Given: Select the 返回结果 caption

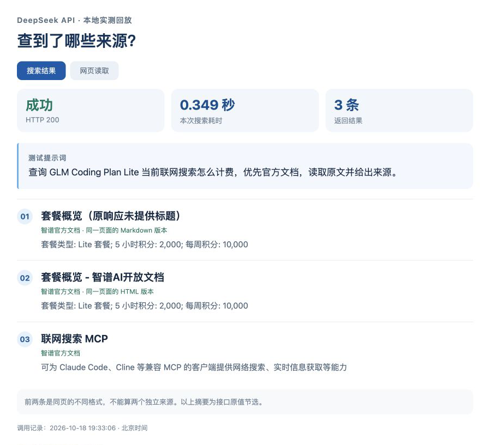Looking at the screenshot, I should 348,121.
